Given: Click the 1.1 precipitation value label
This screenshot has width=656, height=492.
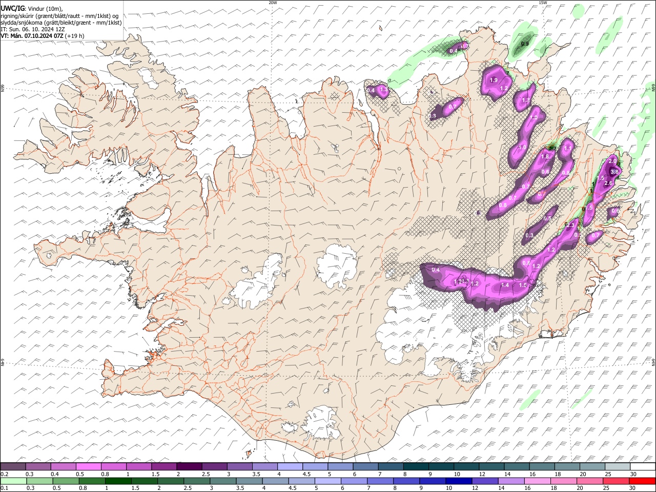Looking at the screenshot, I should coord(567,149).
